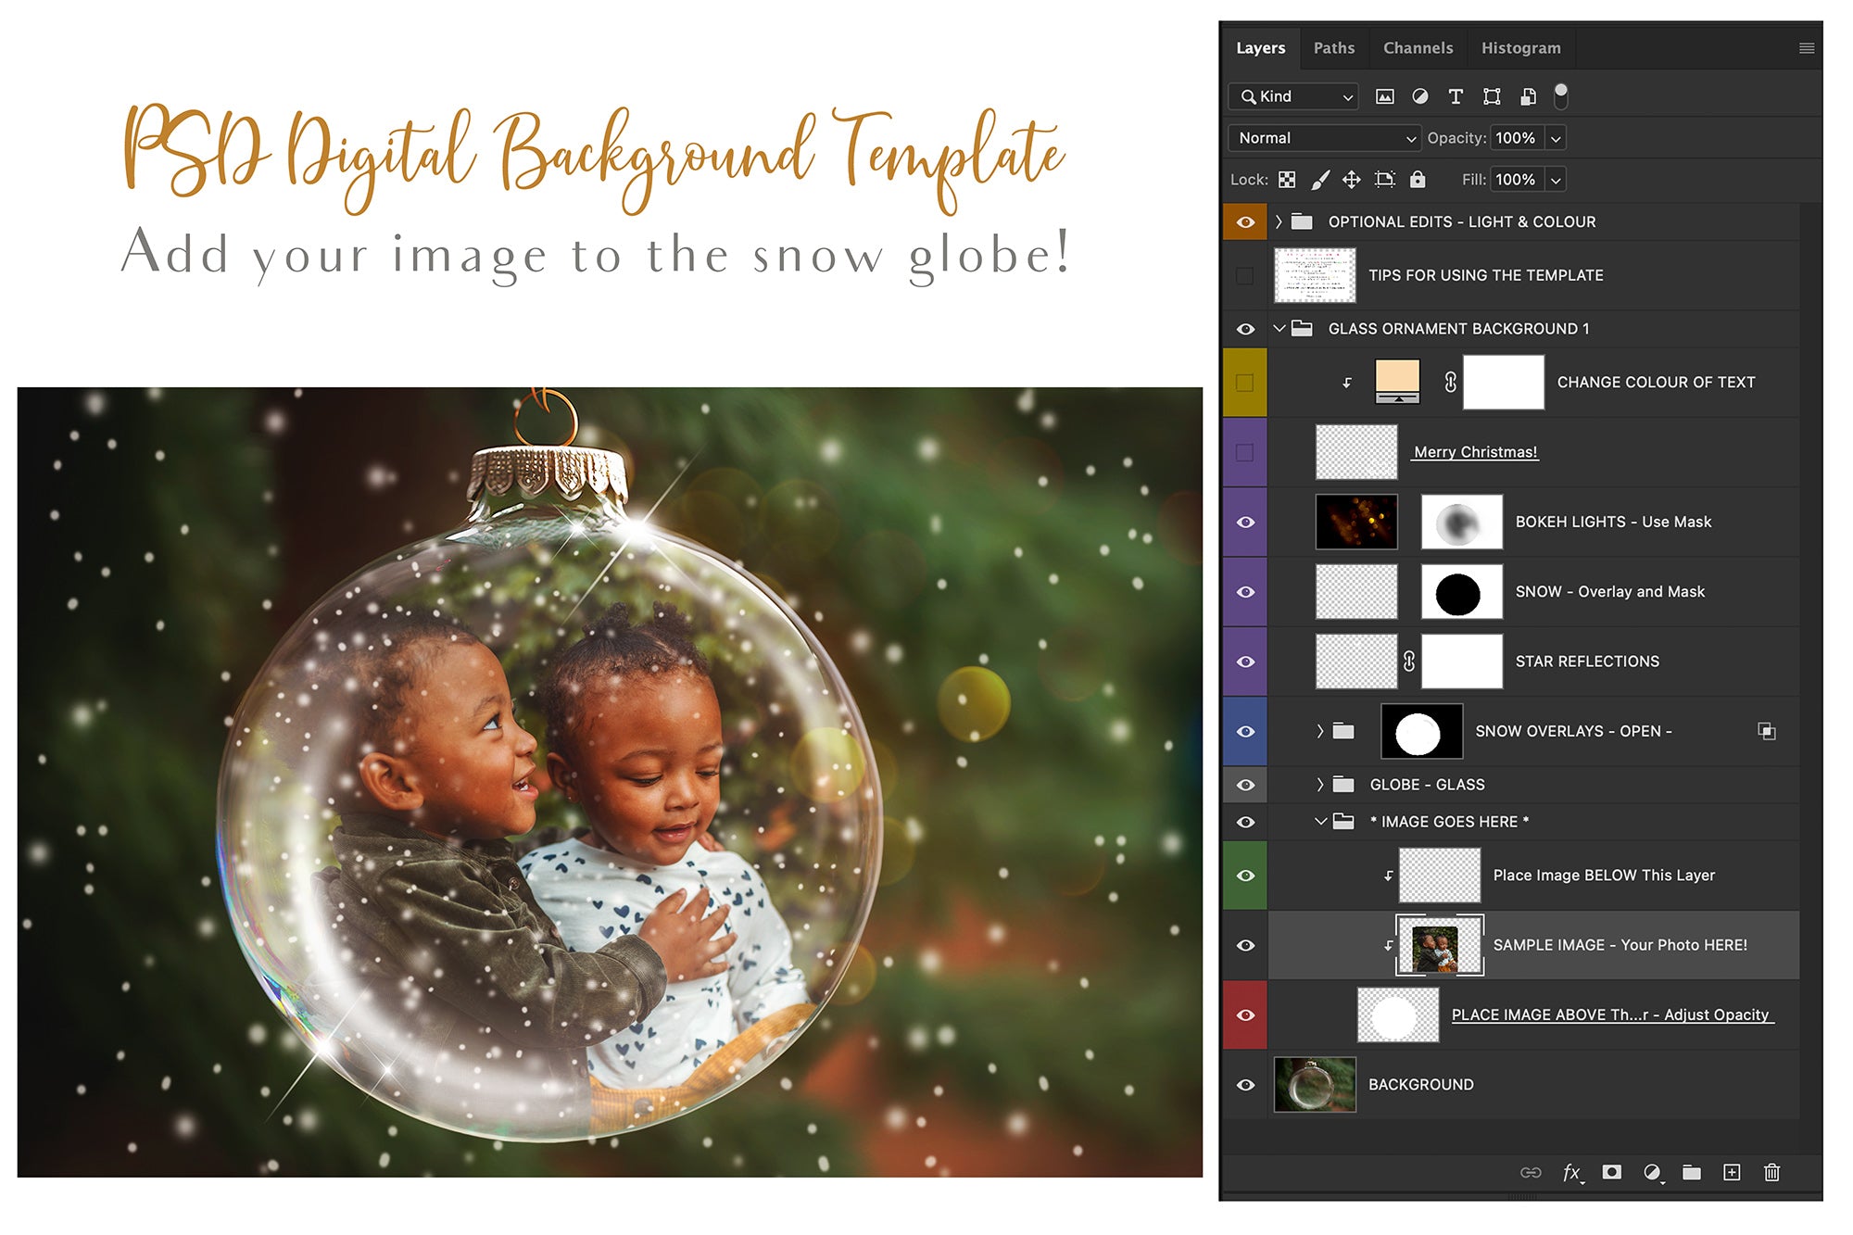The image size is (1853, 1235).
Task: Click the link layers icon
Action: (x=1532, y=1172)
